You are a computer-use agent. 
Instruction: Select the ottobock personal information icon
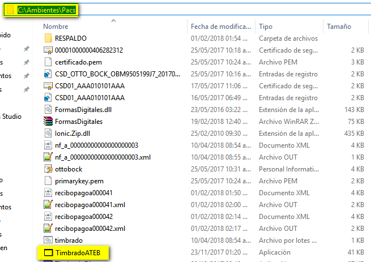coord(48,169)
